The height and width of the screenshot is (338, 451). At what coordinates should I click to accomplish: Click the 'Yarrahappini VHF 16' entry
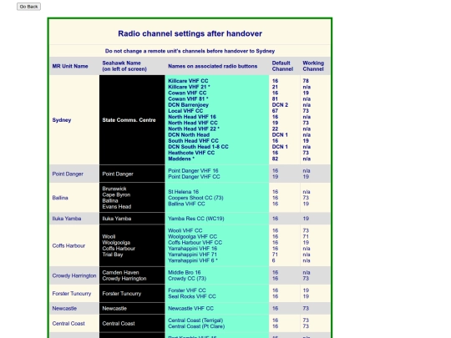point(192,249)
